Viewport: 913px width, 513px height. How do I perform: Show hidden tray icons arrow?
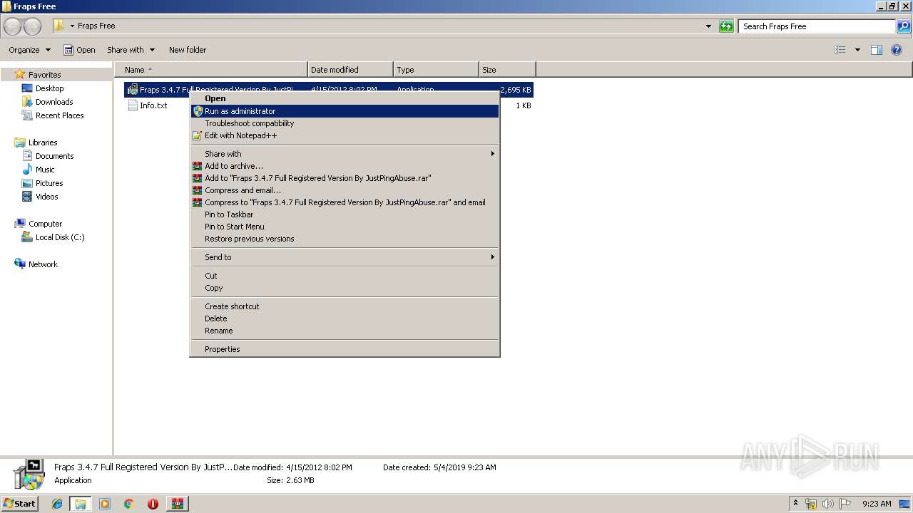pyautogui.click(x=796, y=503)
